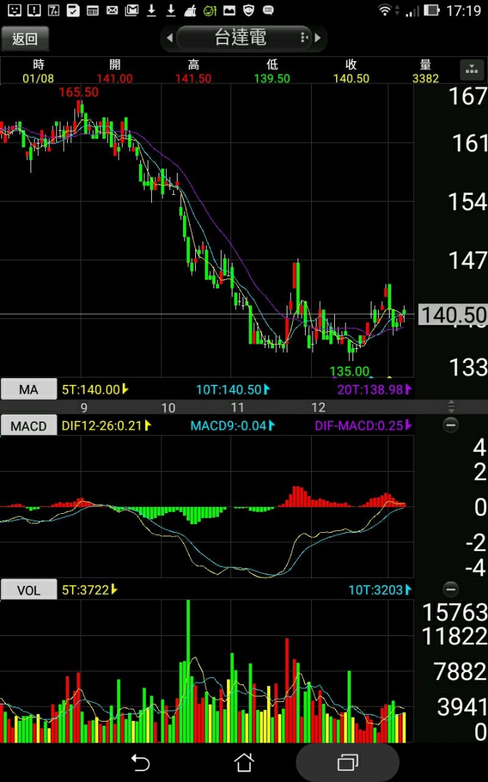Tap the month 9 label on time axis

(x=83, y=407)
